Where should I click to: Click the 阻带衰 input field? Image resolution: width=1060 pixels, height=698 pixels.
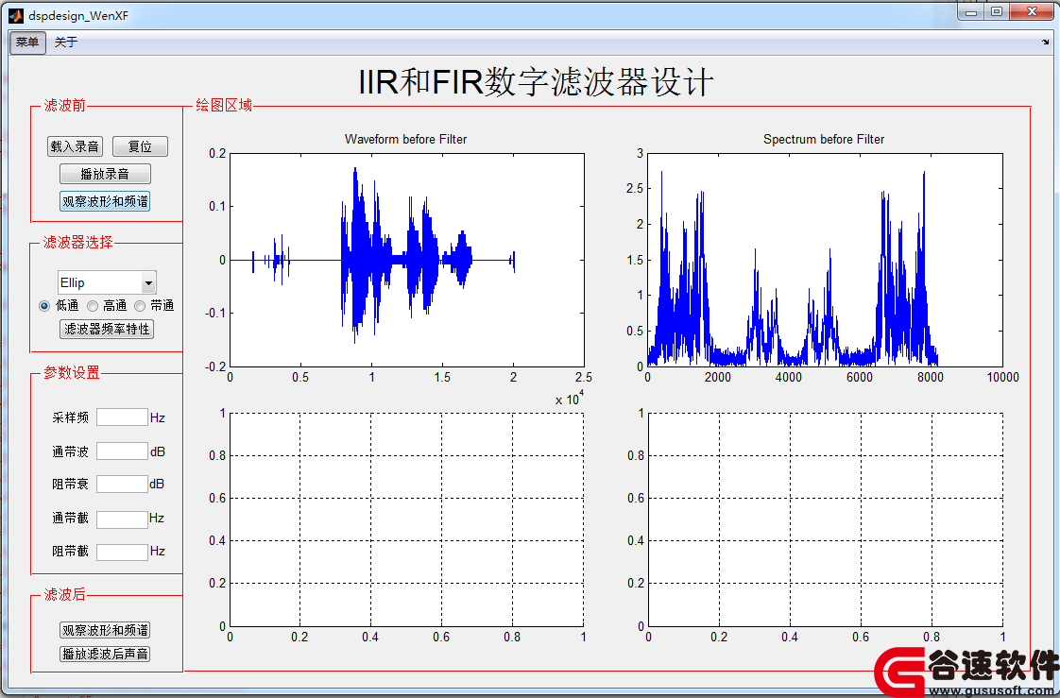pos(123,484)
